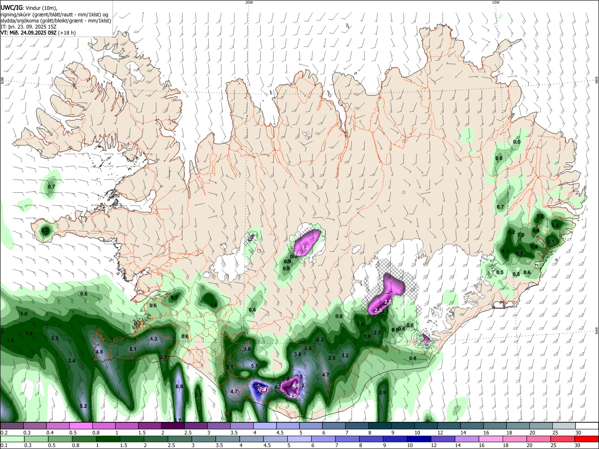
Task: Click the dark teal 8–9 snow swatch
Action: tap(380, 426)
